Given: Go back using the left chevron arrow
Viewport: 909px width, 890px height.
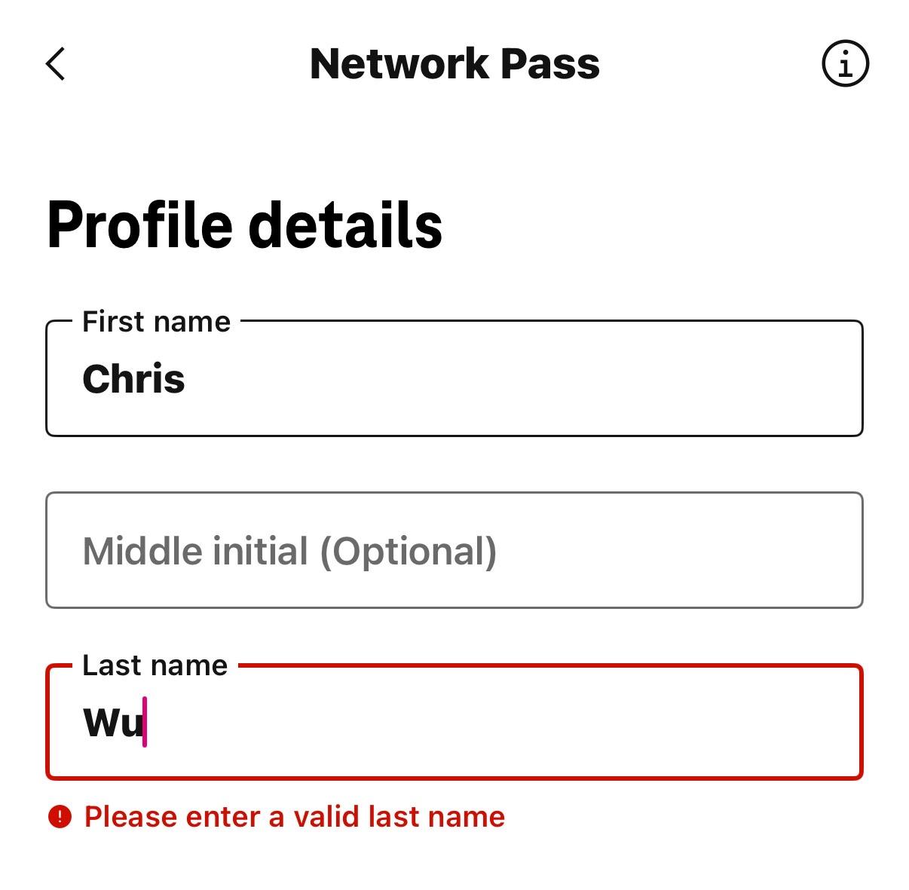Looking at the screenshot, I should point(56,64).
